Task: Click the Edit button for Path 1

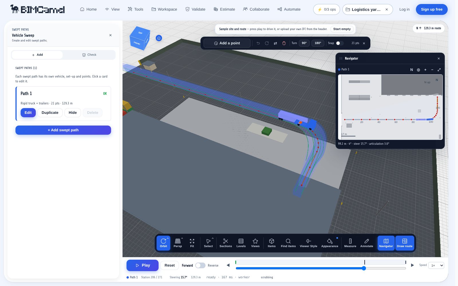Action: click(28, 113)
